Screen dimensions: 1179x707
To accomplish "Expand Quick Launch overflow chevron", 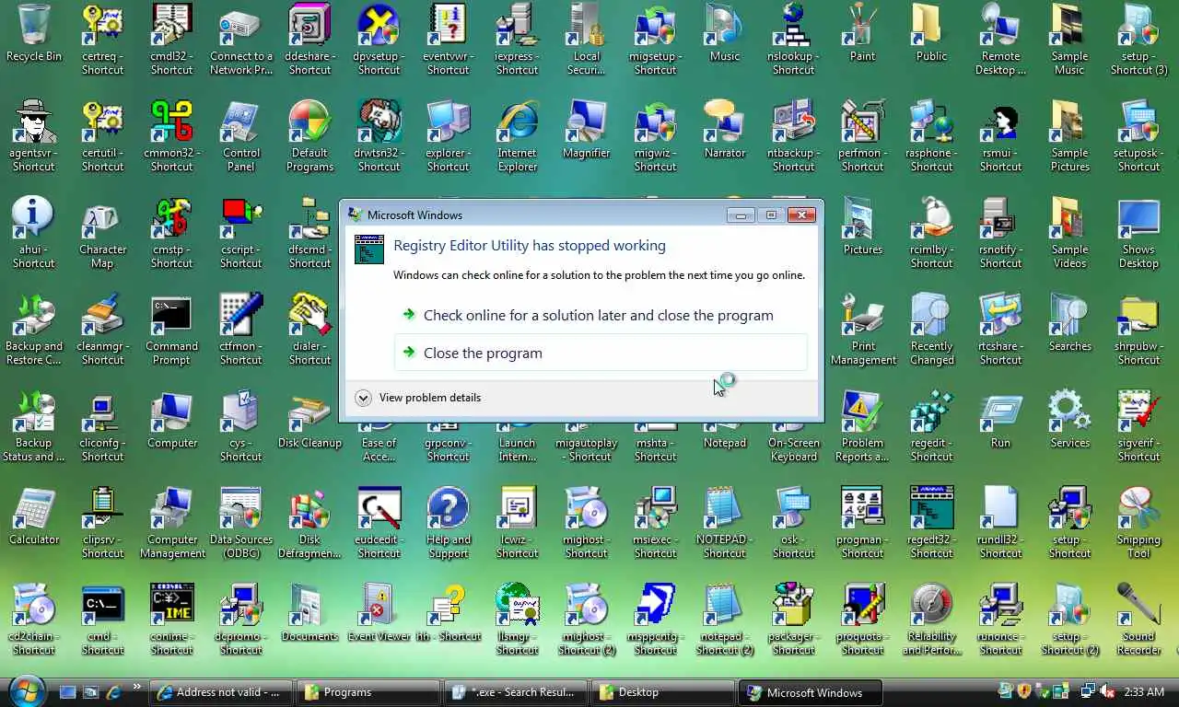I will click(137, 686).
